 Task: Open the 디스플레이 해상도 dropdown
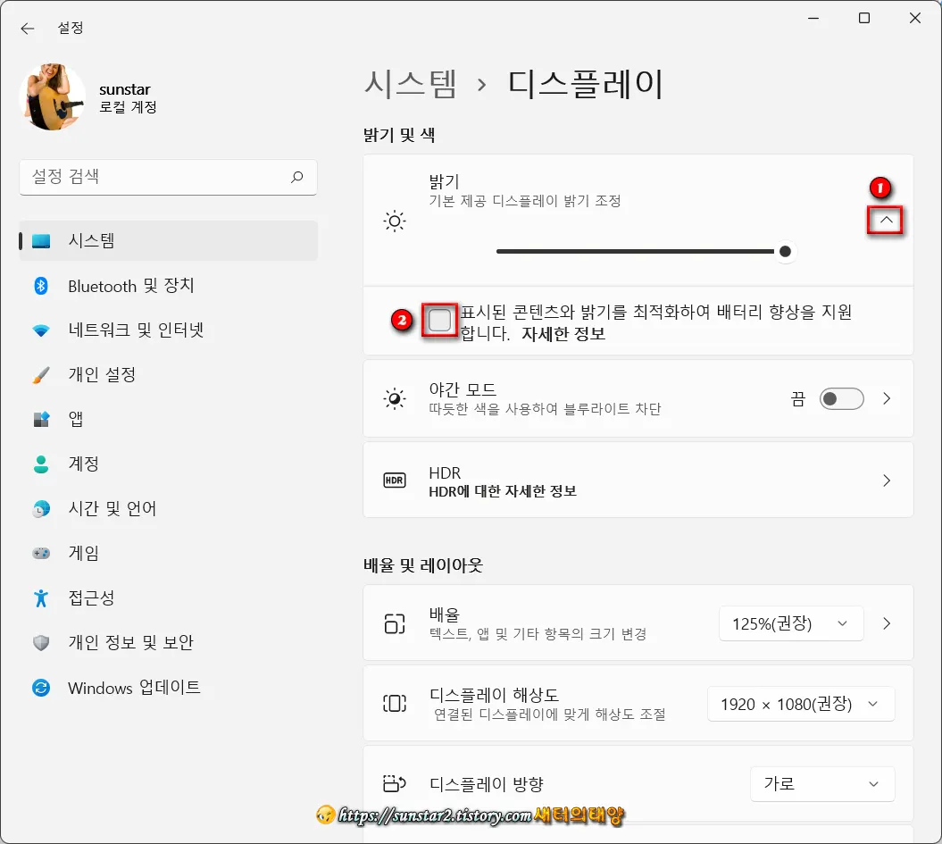click(x=800, y=704)
